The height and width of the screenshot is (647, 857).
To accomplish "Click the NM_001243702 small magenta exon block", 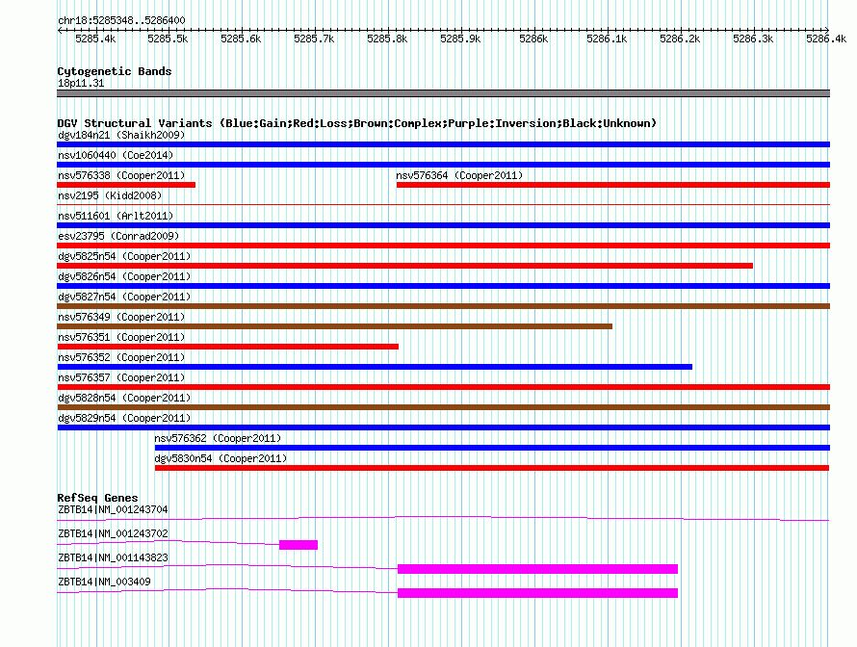I will [299, 545].
